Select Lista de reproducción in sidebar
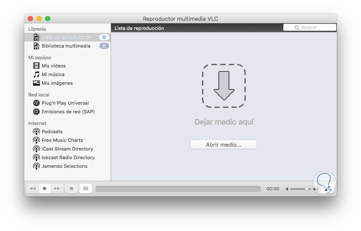361x231 pixels. pos(67,37)
